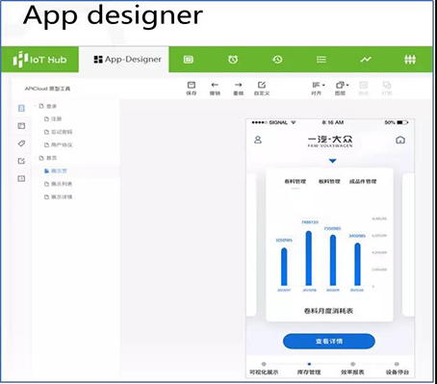Open the trend line chart icon
Viewport: 437px width, 384px height.
coord(366,60)
